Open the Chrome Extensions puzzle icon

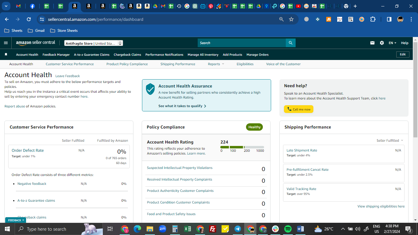(x=373, y=19)
